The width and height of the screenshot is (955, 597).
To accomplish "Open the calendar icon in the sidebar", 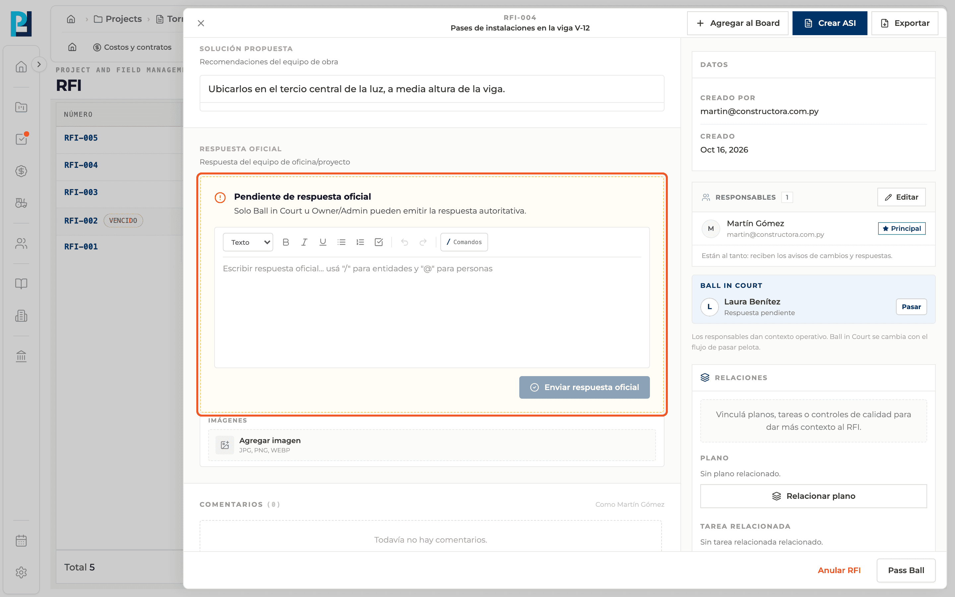I will (x=21, y=541).
